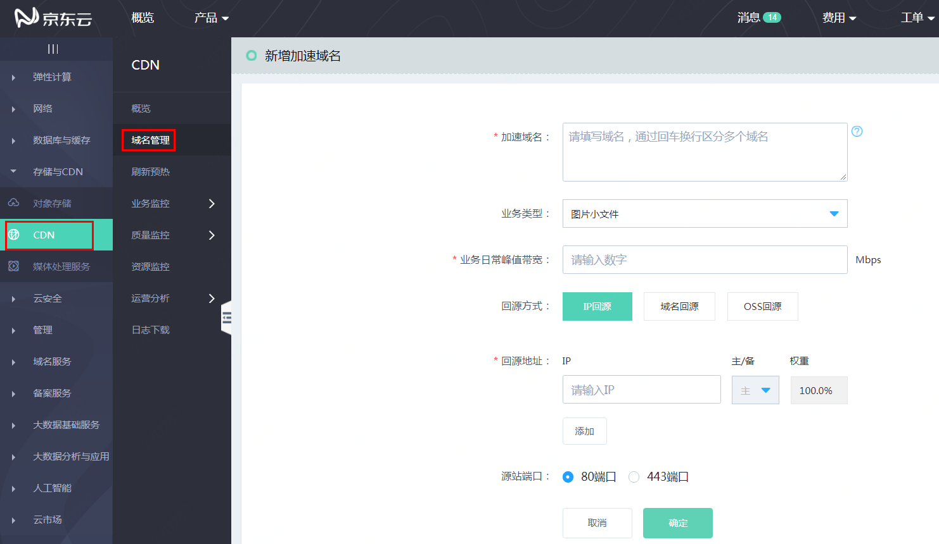939x544 pixels.
Task: Select the 80端口 radio button
Action: (x=568, y=477)
